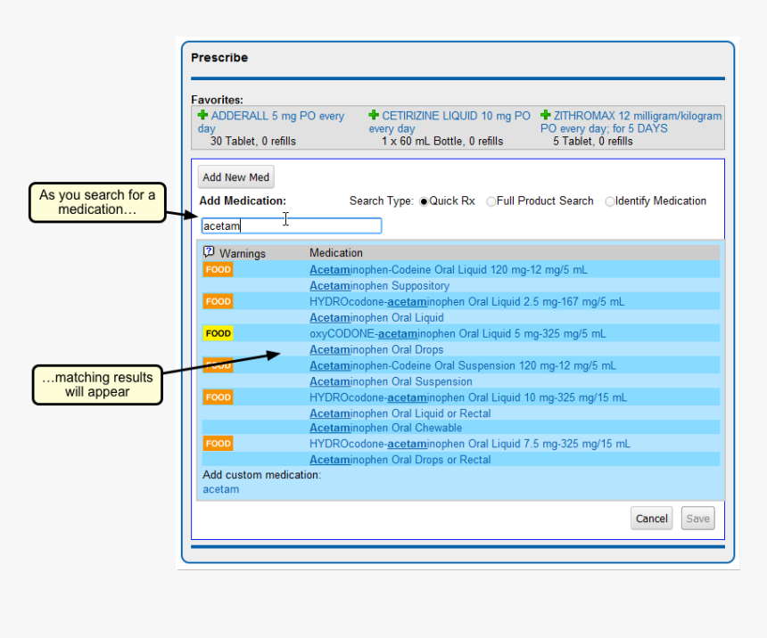Click FOOD badge for HYDROcodone-acetaminophen 2.5 mg-167 mg
Screen dimensions: 767x638
(x=218, y=301)
